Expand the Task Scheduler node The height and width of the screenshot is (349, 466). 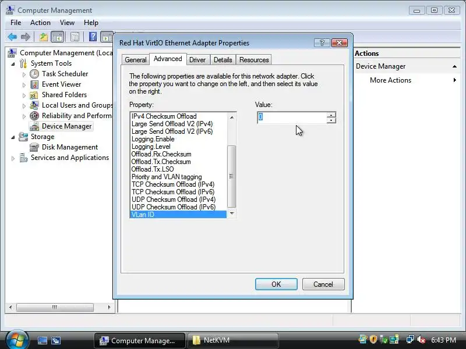pyautogui.click(x=24, y=74)
